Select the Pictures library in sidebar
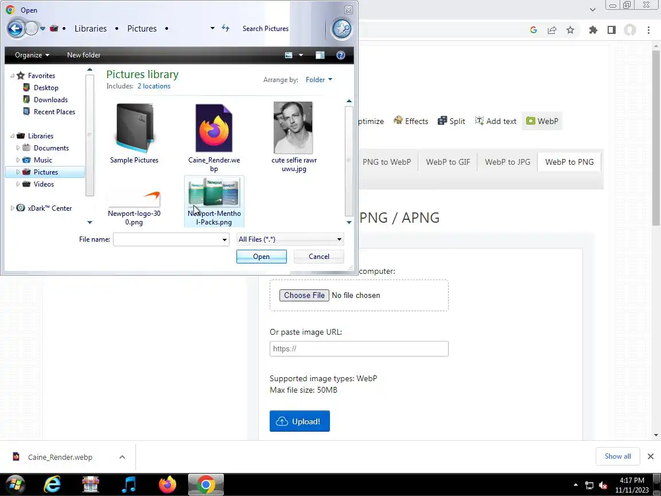Image resolution: width=661 pixels, height=496 pixels. (45, 172)
